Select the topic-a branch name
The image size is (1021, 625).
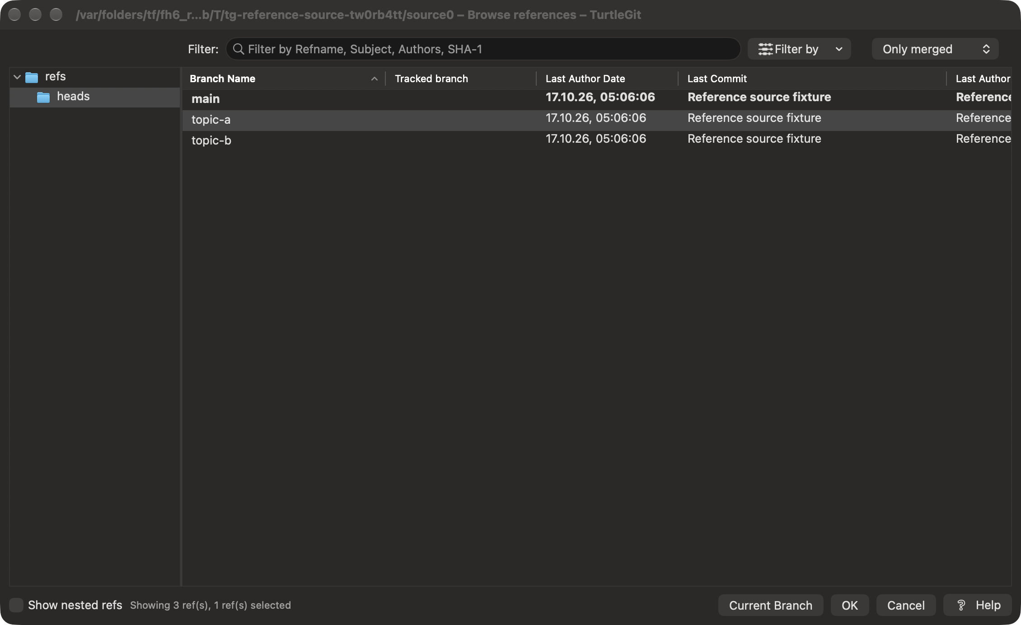coord(211,120)
